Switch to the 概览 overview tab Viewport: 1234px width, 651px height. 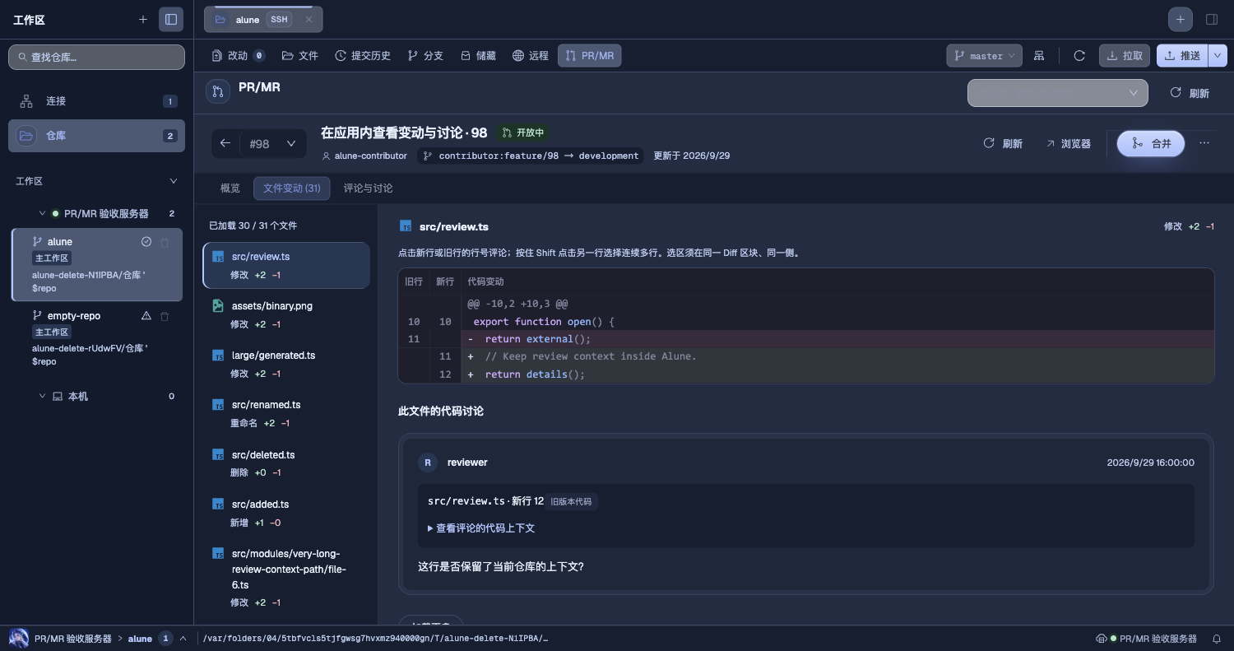coord(230,188)
